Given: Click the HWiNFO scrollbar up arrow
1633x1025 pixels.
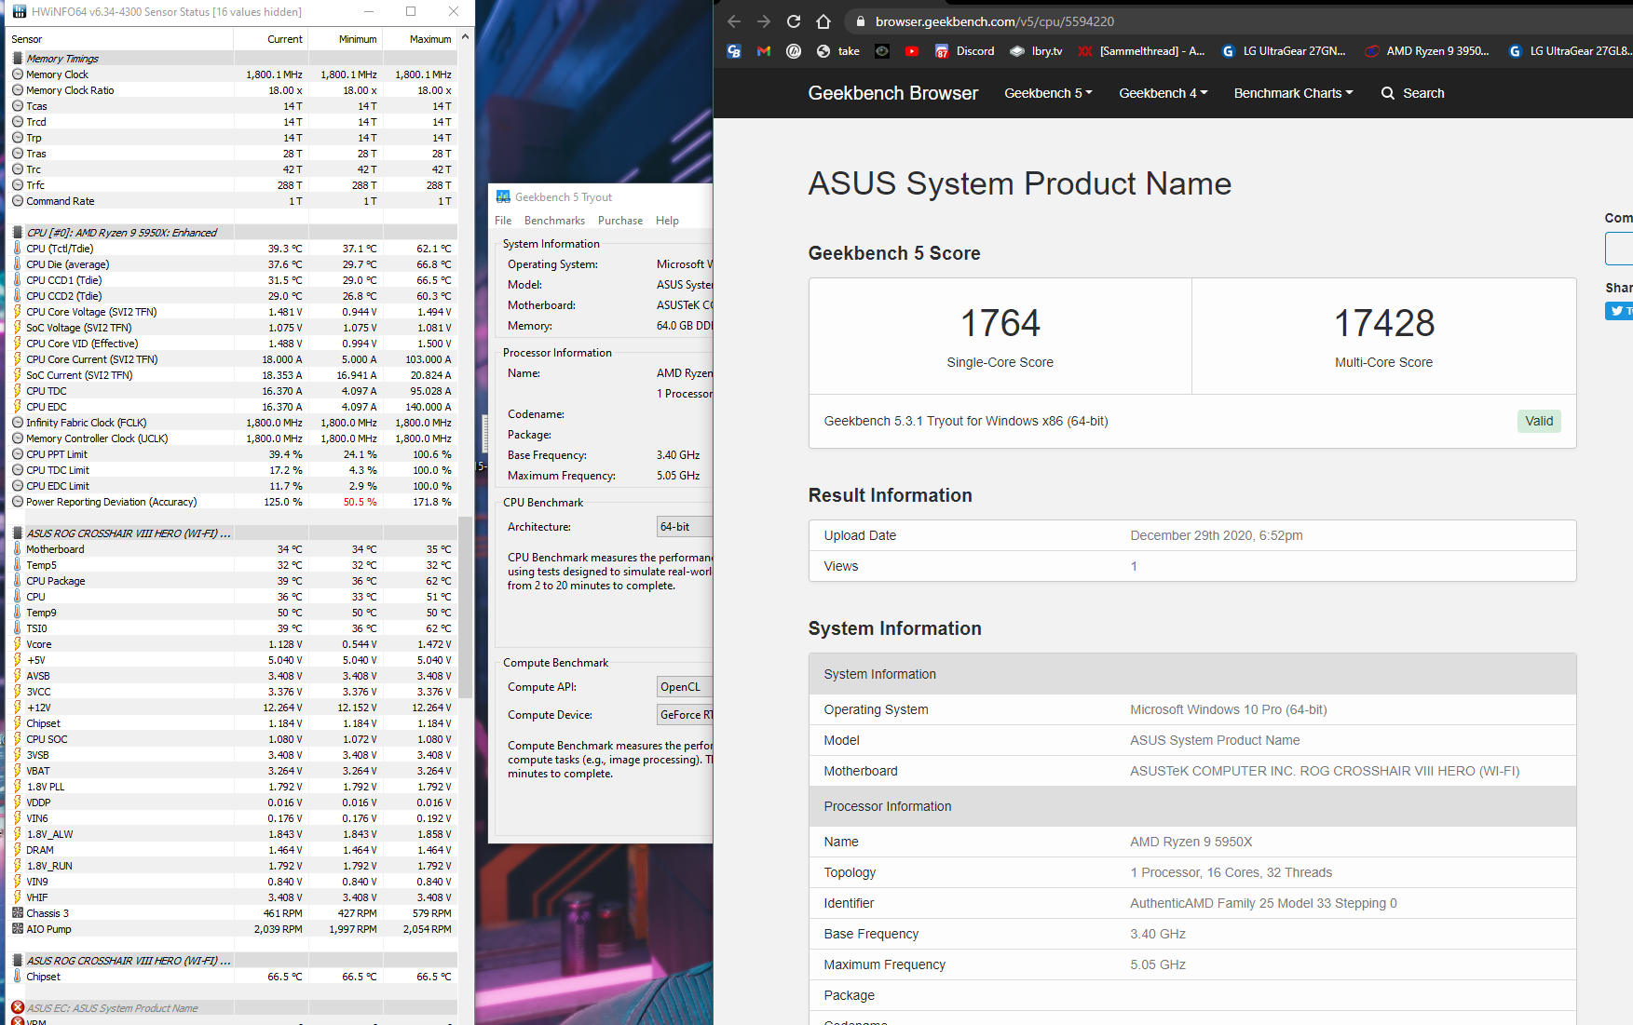Looking at the screenshot, I should pos(466,38).
